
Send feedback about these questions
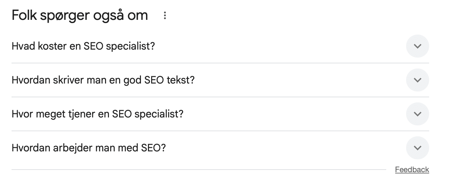412,170
